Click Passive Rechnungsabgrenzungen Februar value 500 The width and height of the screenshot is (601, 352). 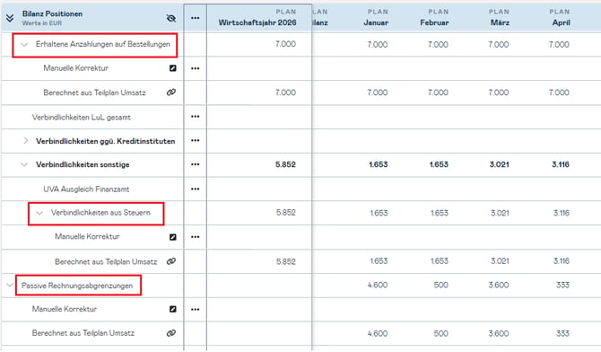pyautogui.click(x=440, y=286)
